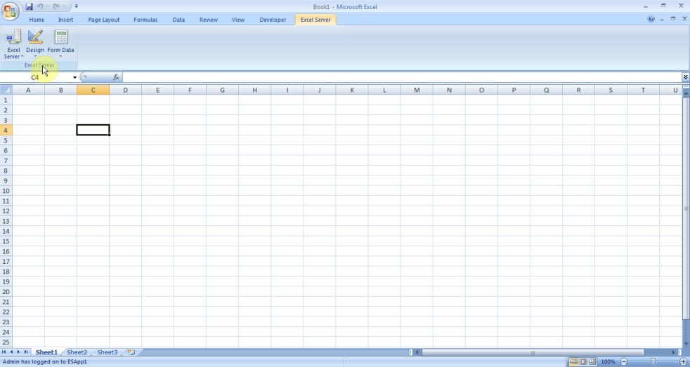
Task: Switch to the Formulas tab
Action: (145, 20)
